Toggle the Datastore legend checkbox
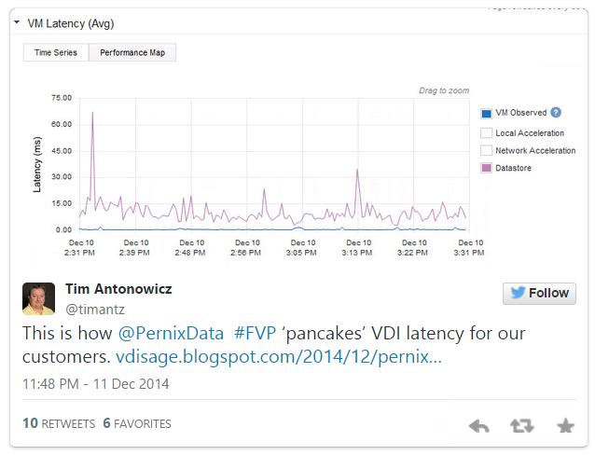Viewport: 595px width, 455px height. (486, 168)
